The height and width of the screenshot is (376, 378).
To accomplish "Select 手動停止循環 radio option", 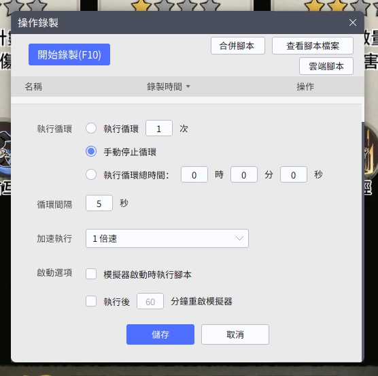I will point(91,152).
